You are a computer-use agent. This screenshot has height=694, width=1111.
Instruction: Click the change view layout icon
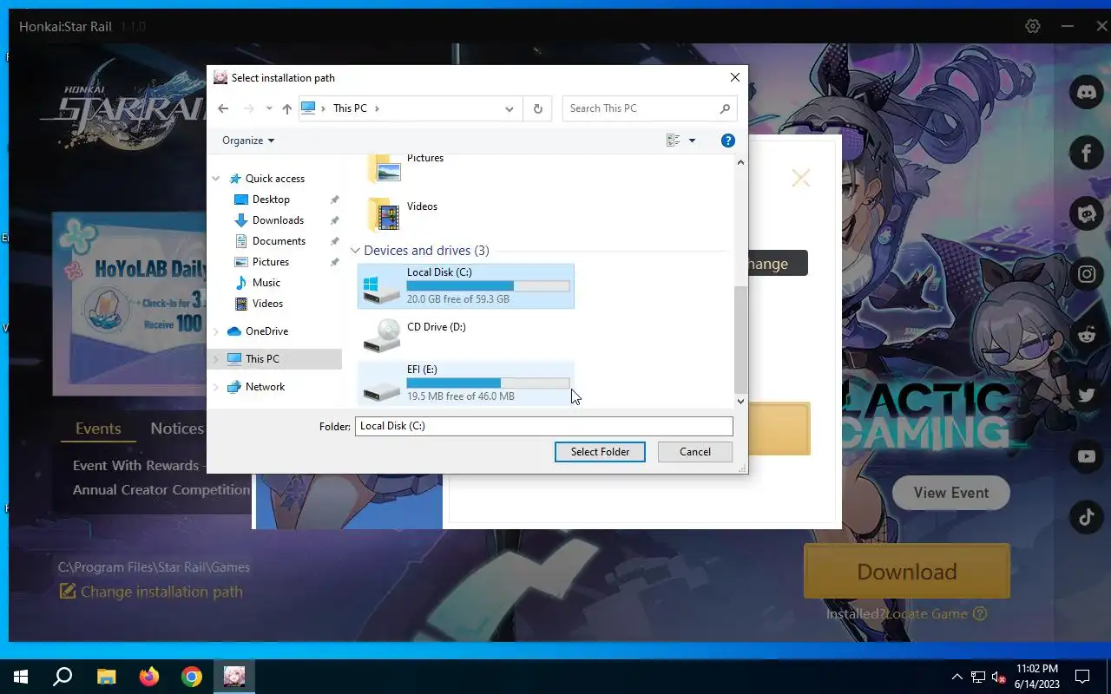(x=674, y=141)
